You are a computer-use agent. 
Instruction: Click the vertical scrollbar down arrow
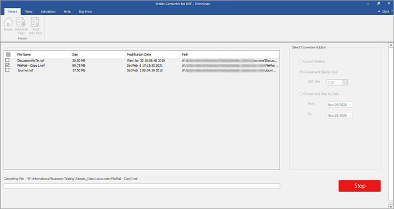point(391,207)
